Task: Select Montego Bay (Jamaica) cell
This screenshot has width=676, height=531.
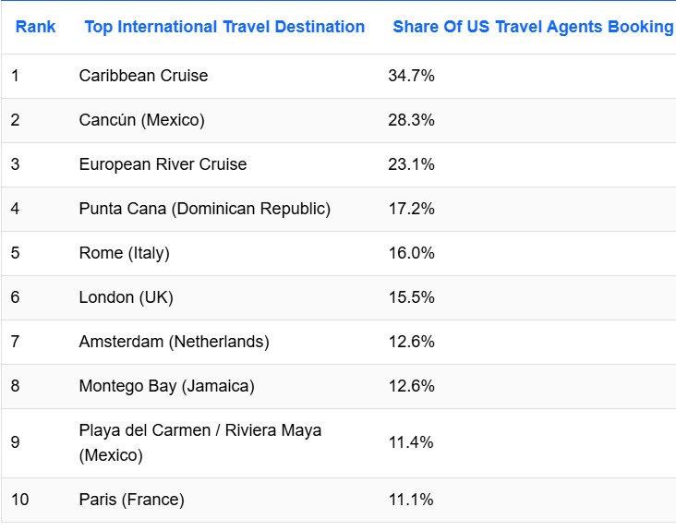Action: click(166, 386)
